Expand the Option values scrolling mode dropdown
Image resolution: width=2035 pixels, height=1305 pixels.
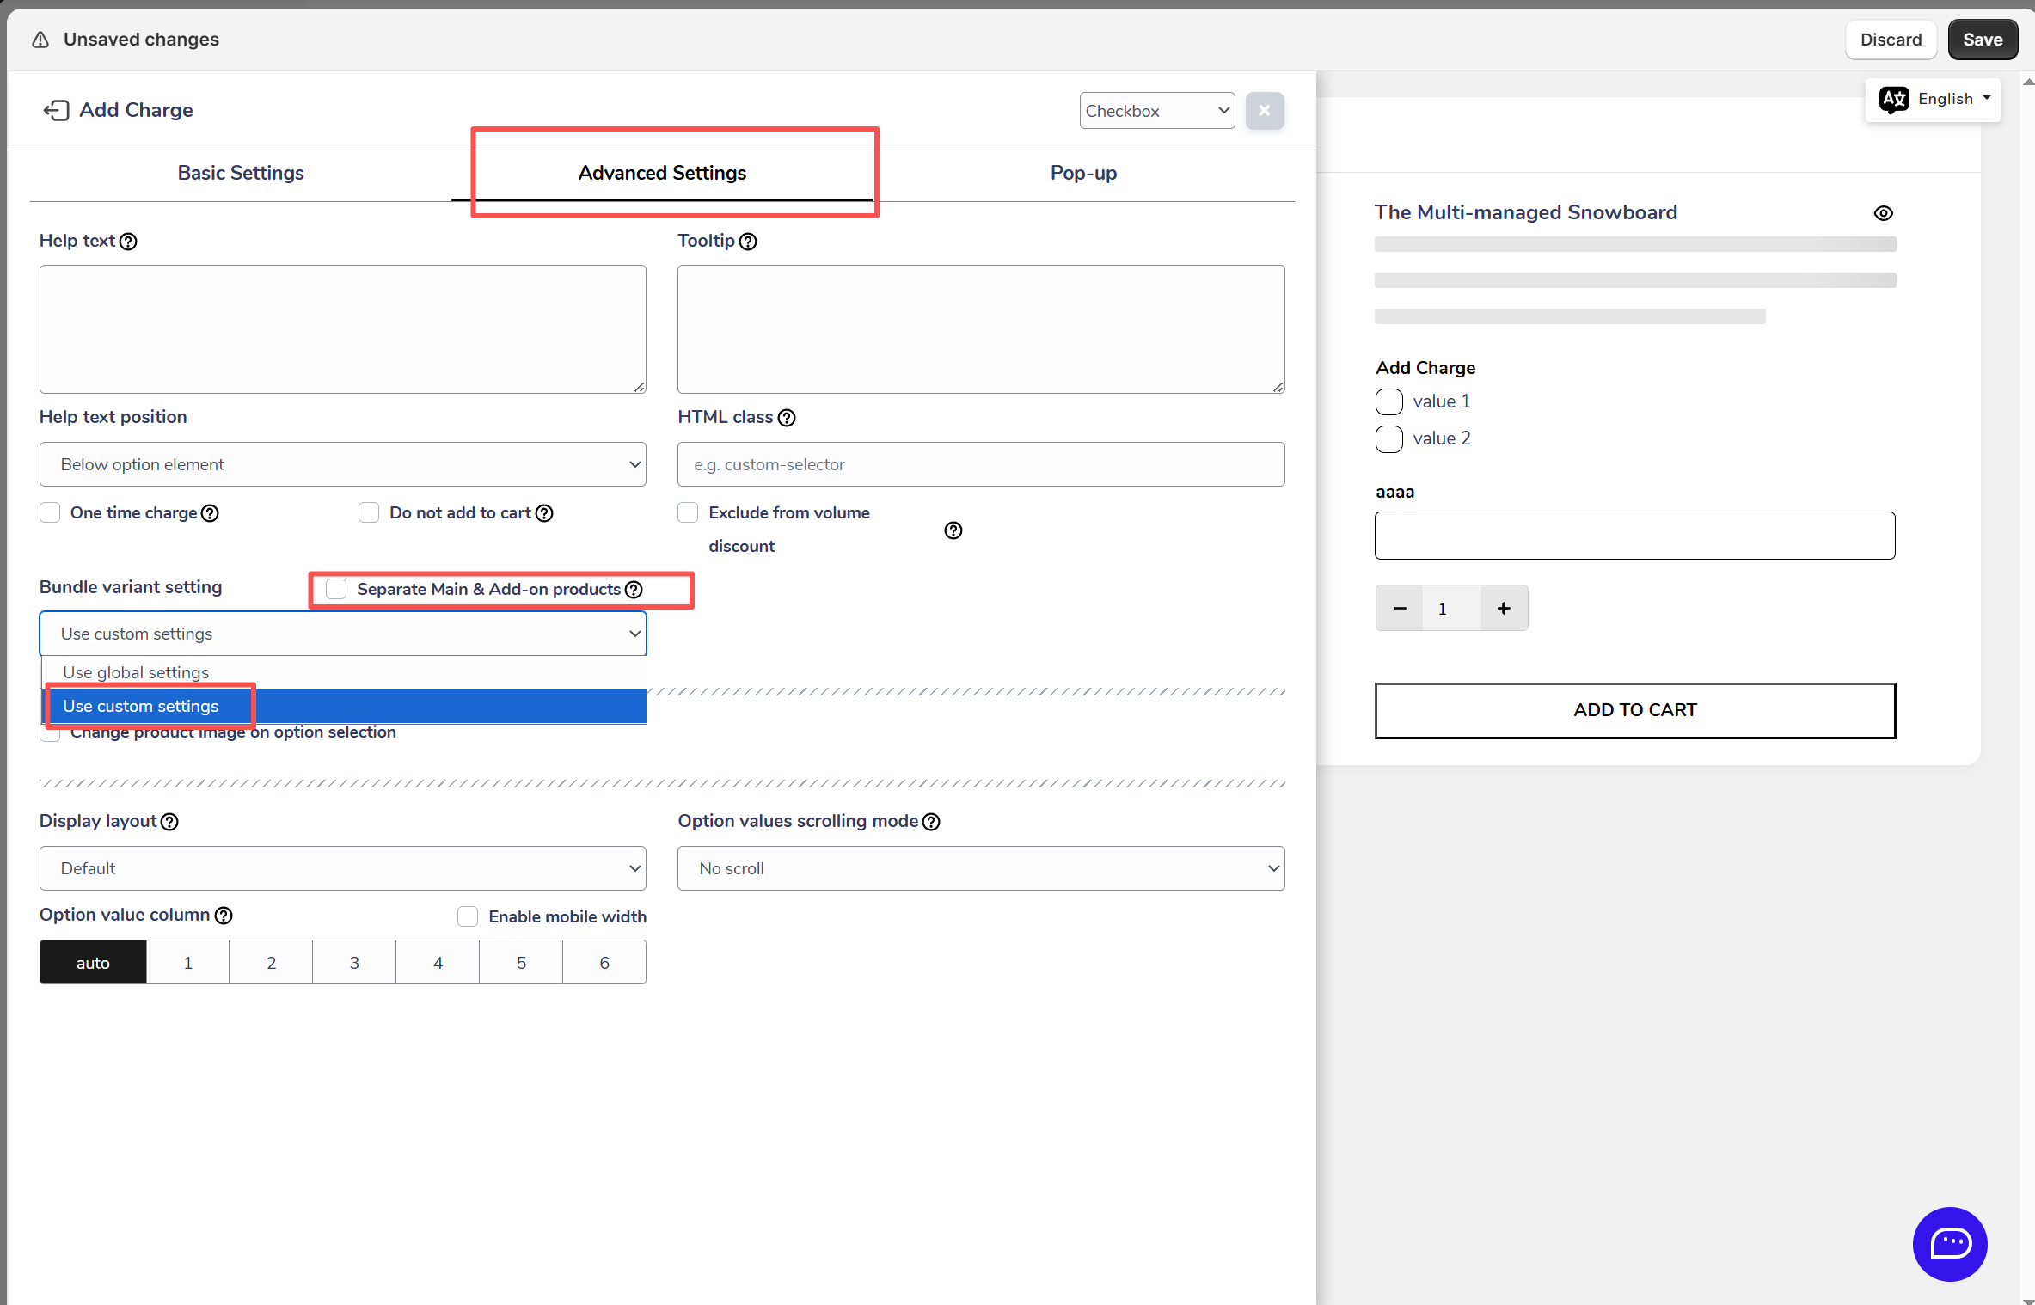point(980,868)
